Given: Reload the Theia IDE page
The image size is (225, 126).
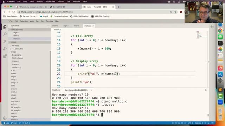Looking at the screenshot, I should (13, 12).
